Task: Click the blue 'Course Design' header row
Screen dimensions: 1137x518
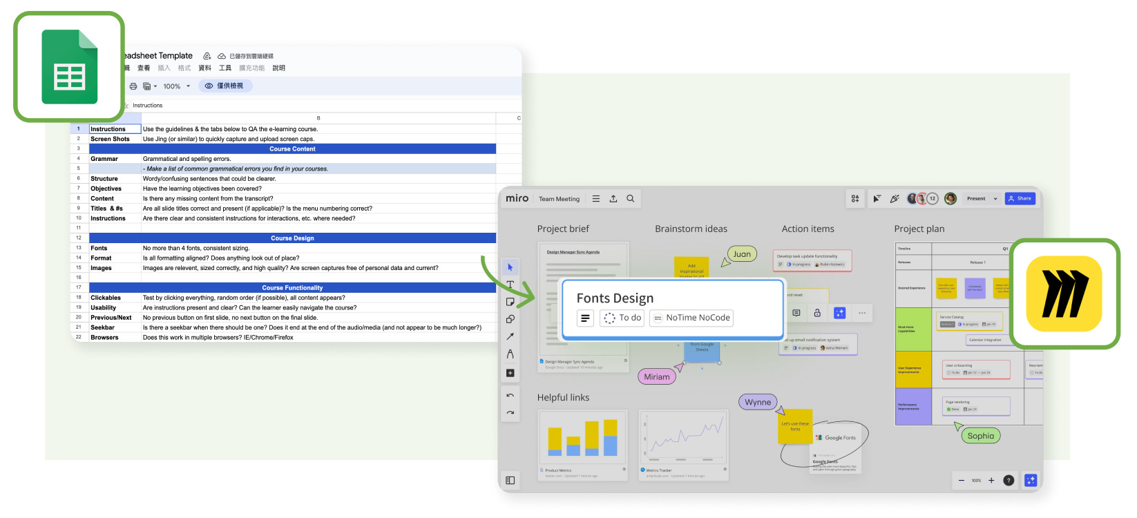Action: click(292, 238)
